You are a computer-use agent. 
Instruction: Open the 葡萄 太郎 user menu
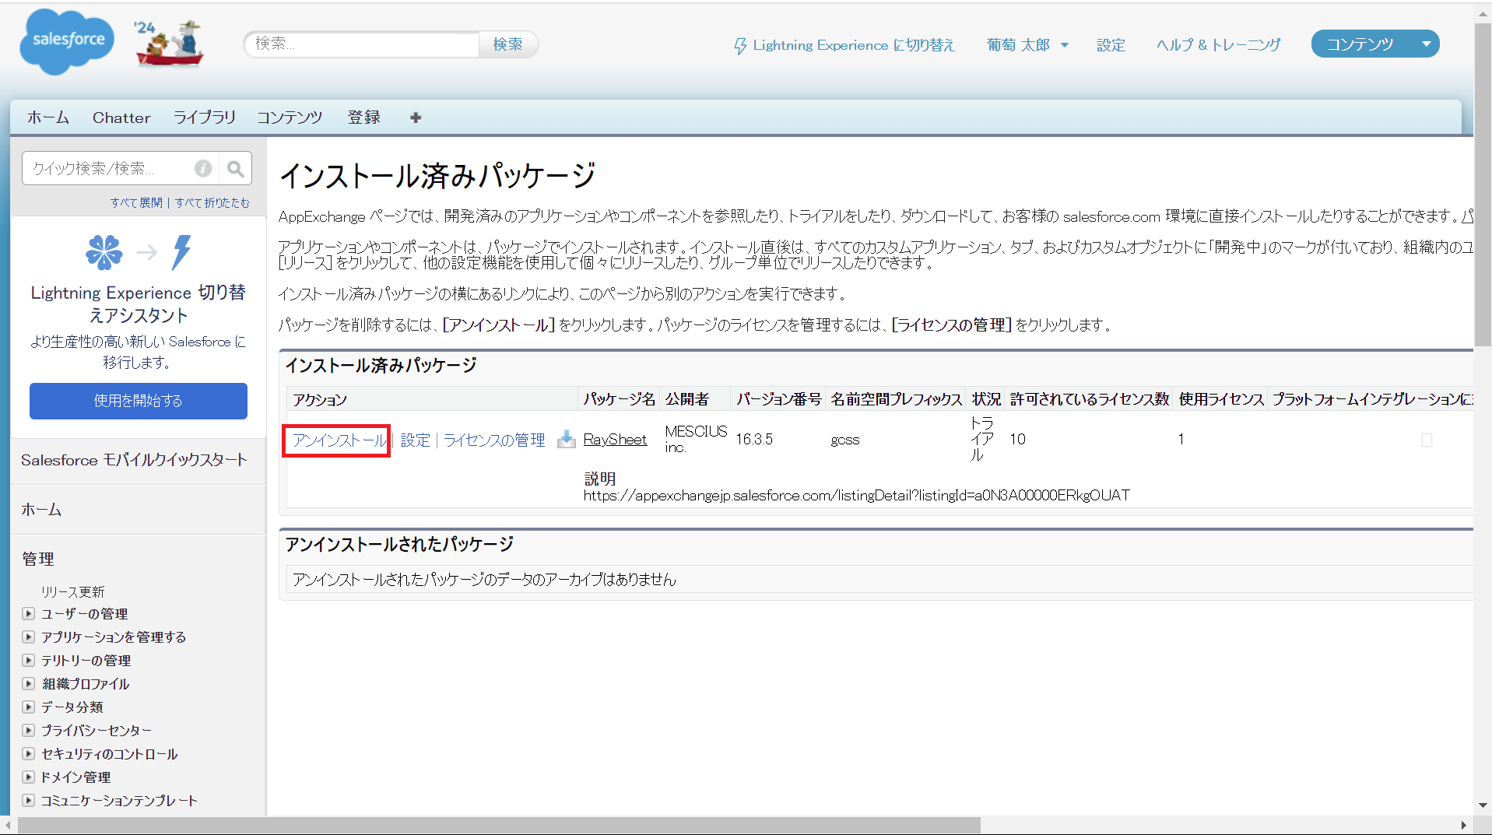tap(1027, 45)
